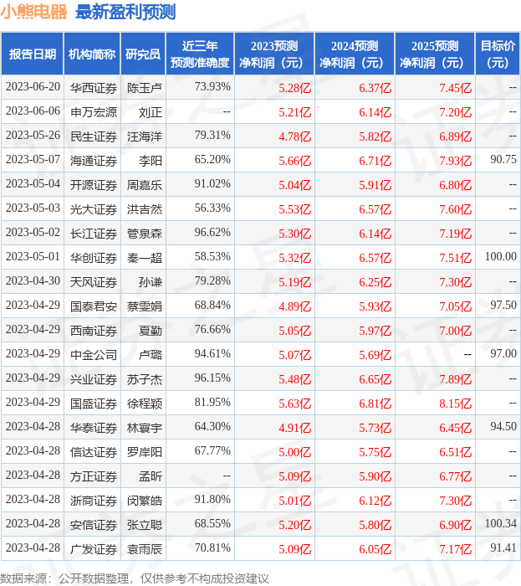Click 西南证券 institution cell
Screen dimensions: 521x586
pos(94,331)
